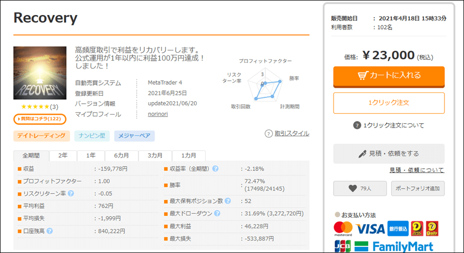The width and height of the screenshot is (464, 253).
Task: Open the 取引スタイル link
Action: point(292,134)
